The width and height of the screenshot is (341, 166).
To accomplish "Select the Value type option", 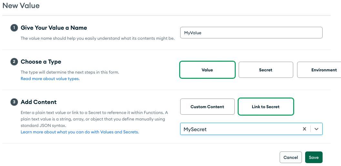I will [207, 70].
